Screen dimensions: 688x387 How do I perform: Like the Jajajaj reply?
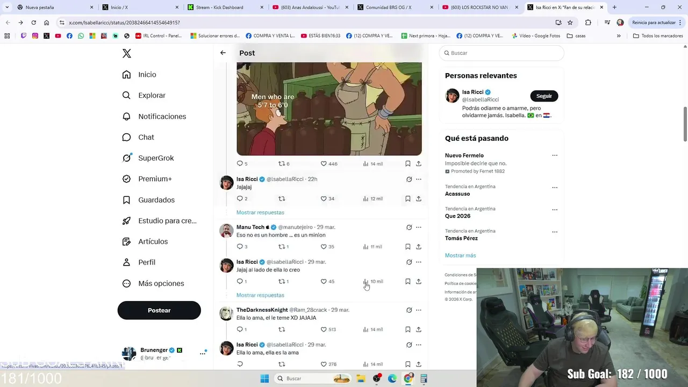[x=327, y=198]
